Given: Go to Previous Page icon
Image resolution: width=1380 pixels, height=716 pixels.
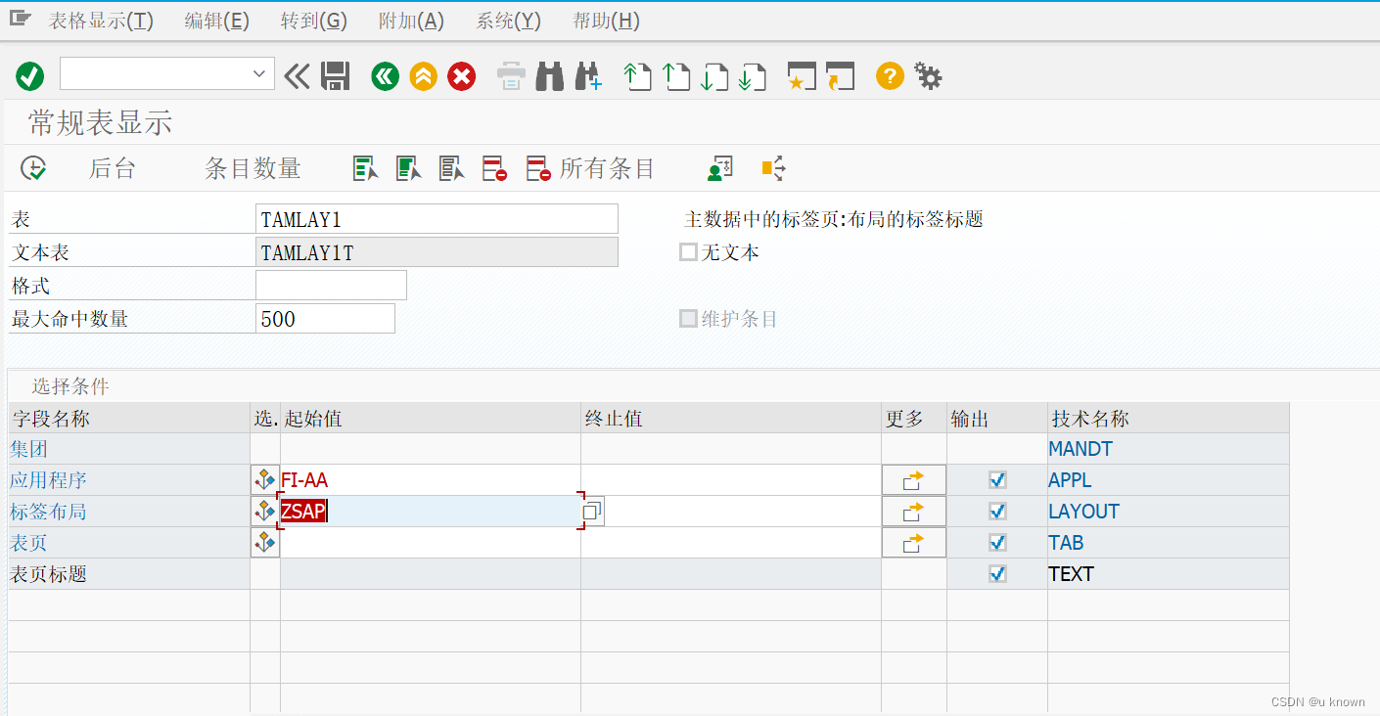Looking at the screenshot, I should pyautogui.click(x=676, y=75).
